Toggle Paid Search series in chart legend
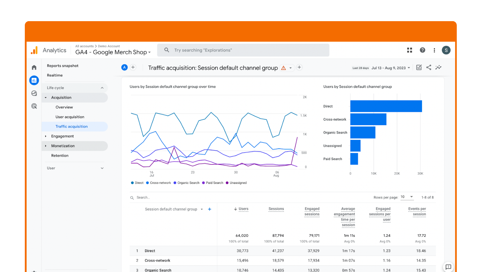484x272 pixels. [x=212, y=183]
